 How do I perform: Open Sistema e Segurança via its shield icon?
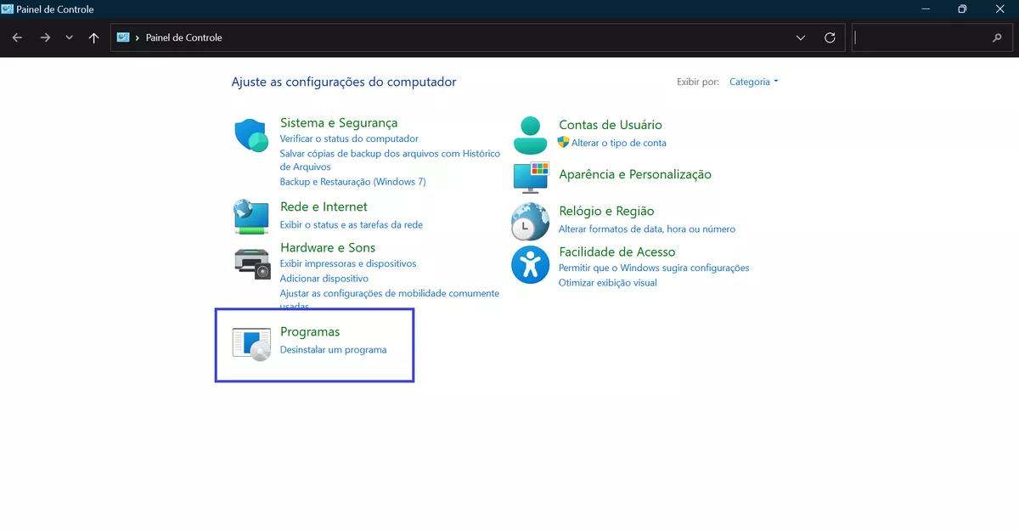click(x=251, y=133)
